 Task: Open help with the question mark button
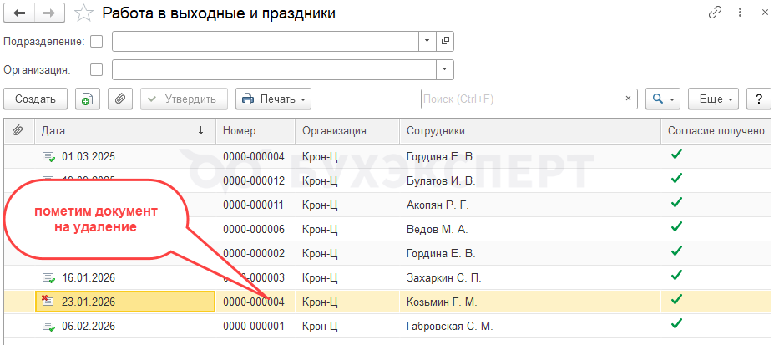[x=759, y=99]
